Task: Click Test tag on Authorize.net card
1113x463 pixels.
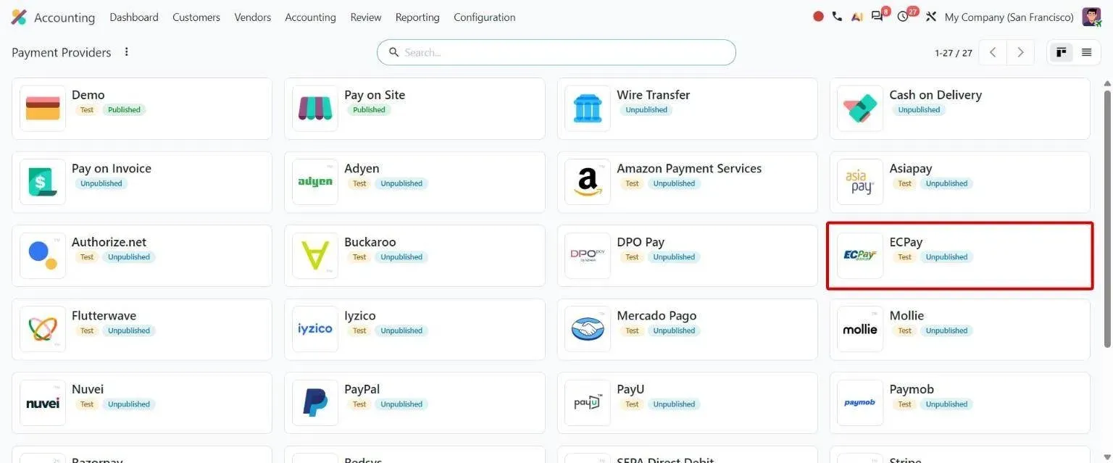Action: pyautogui.click(x=87, y=257)
